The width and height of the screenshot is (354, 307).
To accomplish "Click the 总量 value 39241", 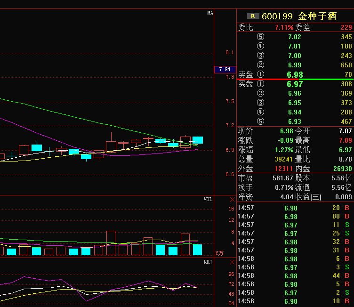I will click(283, 159).
